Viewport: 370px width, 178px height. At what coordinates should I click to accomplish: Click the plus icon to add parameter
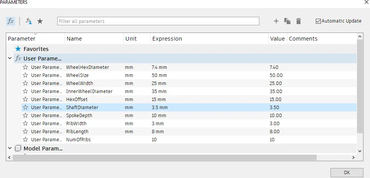[276, 21]
